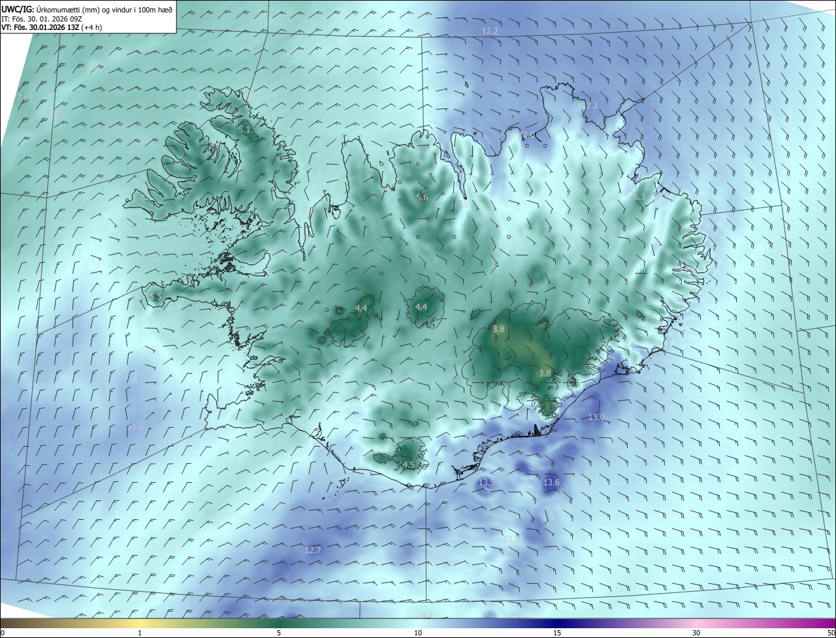Click the 'UWC/IG: Úrkomumætti (mm)' title line

pyautogui.click(x=87, y=9)
